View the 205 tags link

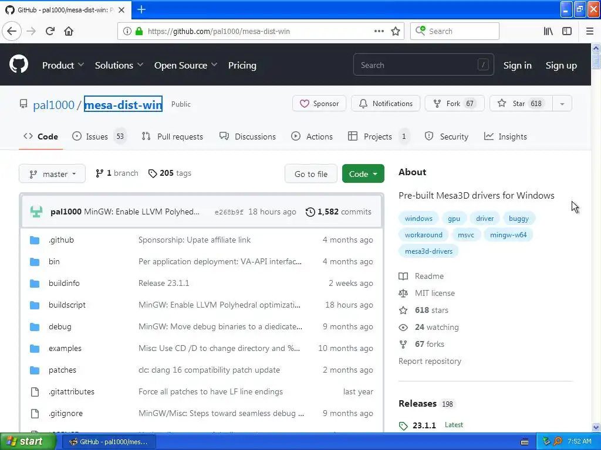tap(170, 173)
